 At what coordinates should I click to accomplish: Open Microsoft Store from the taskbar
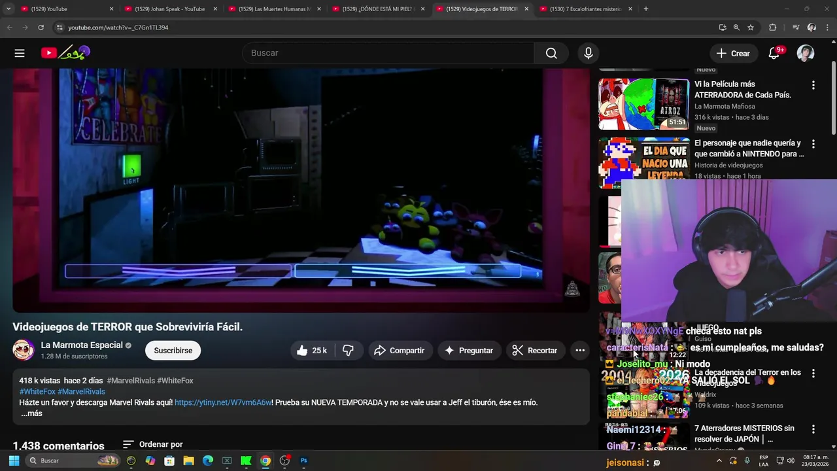coord(169,461)
